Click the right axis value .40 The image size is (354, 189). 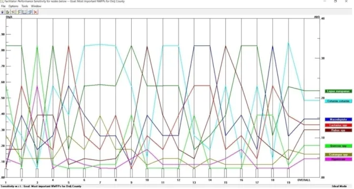point(323,19)
